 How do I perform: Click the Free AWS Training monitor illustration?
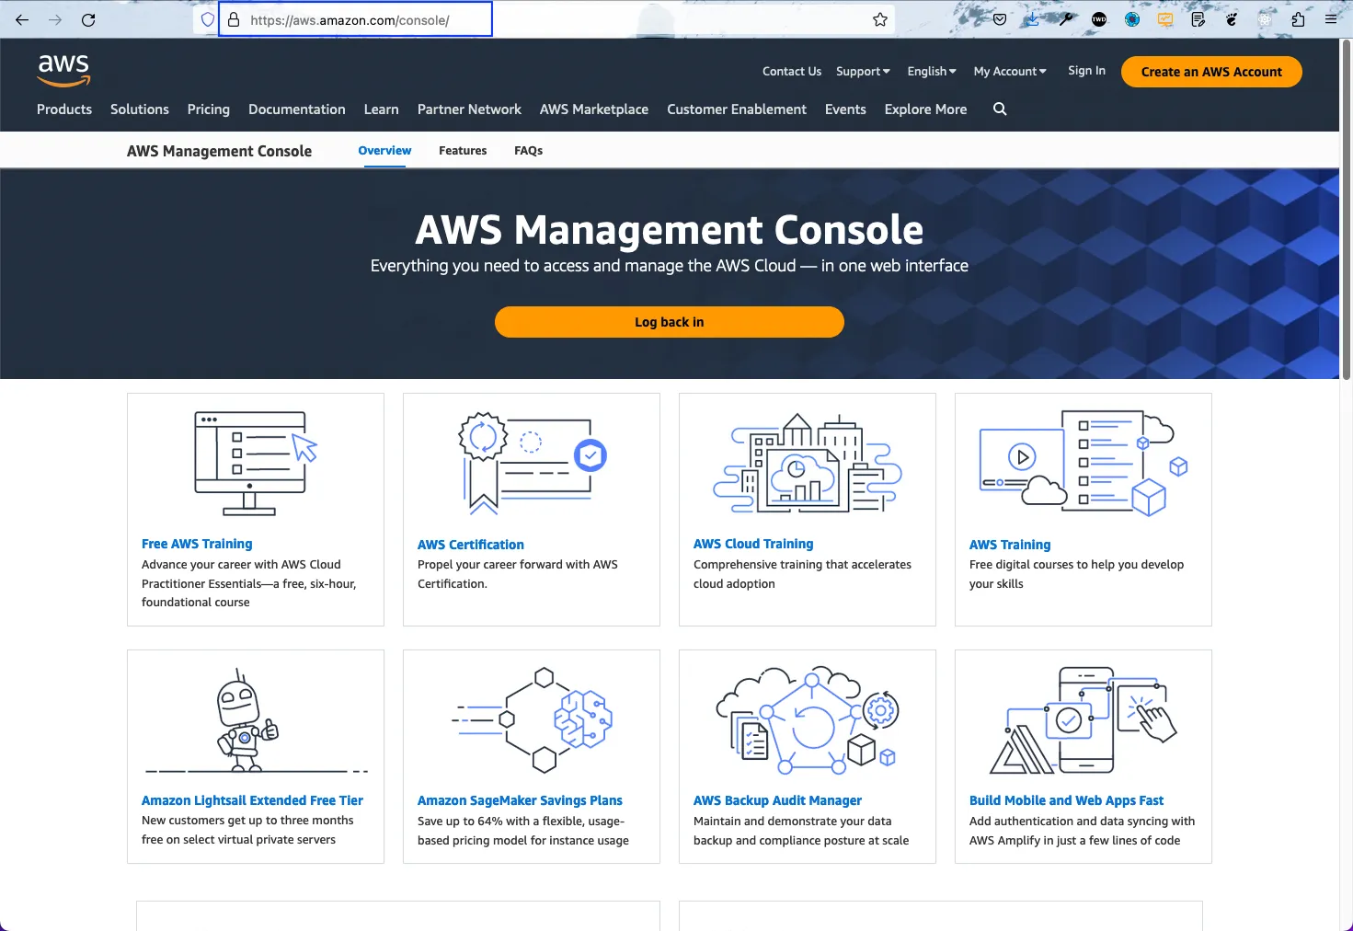click(256, 463)
